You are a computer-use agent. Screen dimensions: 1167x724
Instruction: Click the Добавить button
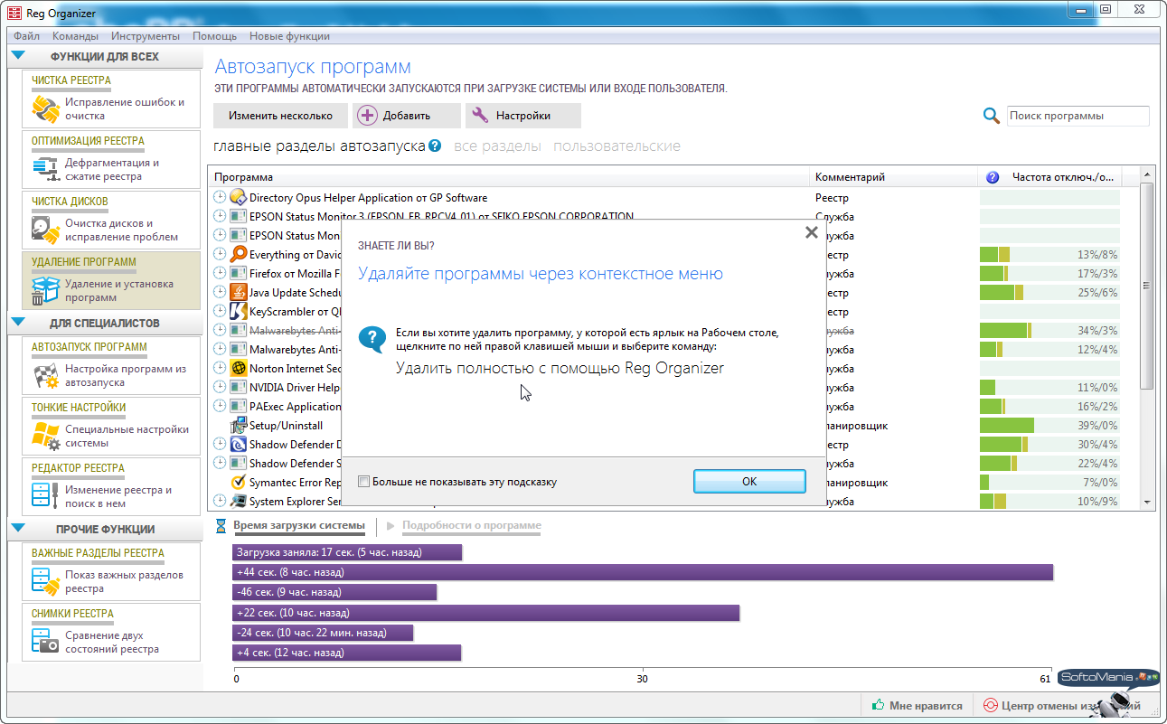click(x=406, y=116)
